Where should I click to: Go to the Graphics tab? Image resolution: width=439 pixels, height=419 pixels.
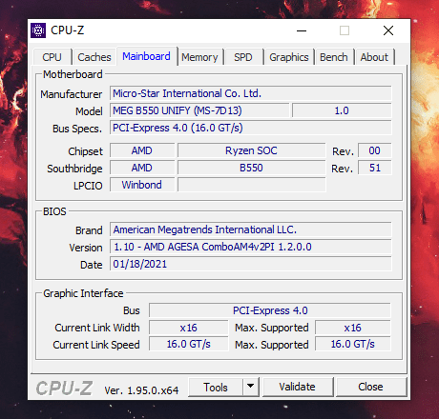click(x=289, y=57)
